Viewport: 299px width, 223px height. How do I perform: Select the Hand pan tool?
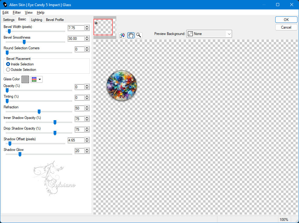click(131, 35)
